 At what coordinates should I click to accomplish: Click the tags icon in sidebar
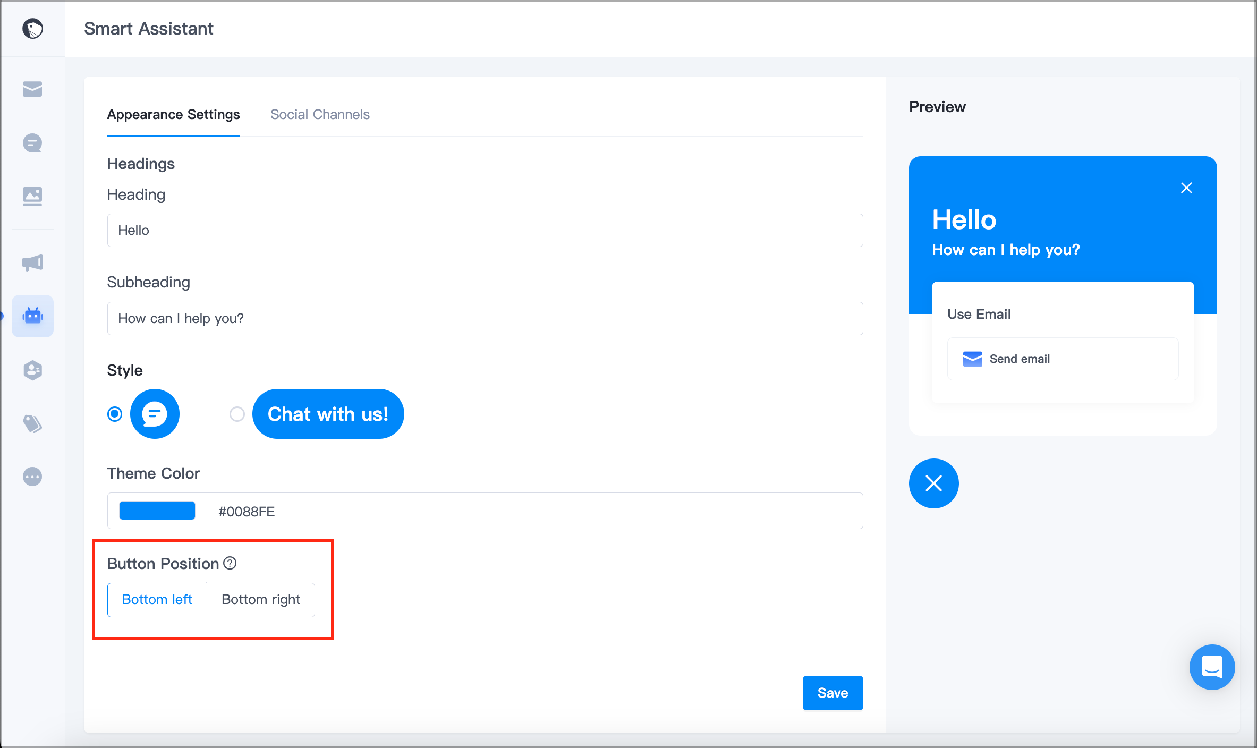32,423
